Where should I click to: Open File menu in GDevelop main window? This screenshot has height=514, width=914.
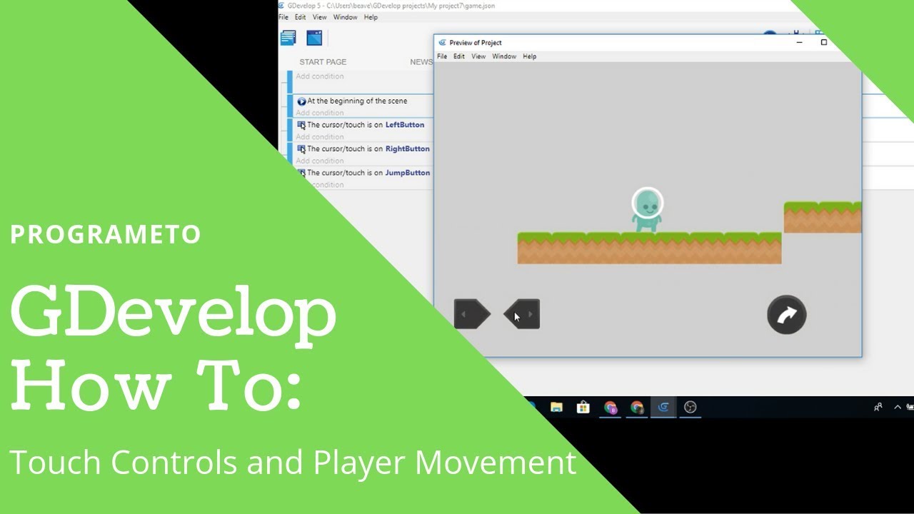[x=283, y=17]
